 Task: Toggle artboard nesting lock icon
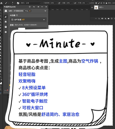pos(104,3)
